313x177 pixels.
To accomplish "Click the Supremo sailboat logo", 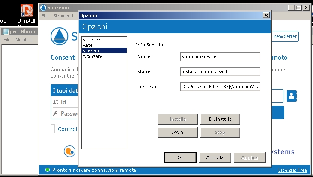I will [59, 36].
